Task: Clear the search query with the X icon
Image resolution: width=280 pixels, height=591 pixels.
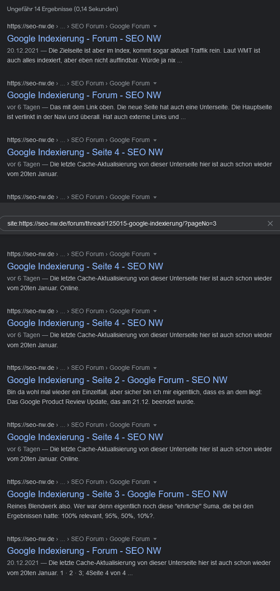Action: [270, 223]
